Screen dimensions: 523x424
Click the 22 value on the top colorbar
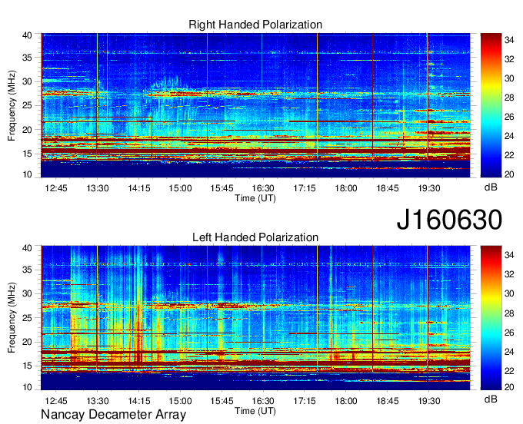point(509,155)
